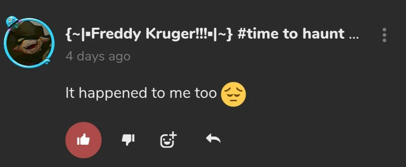The width and height of the screenshot is (406, 167).
Task: Click the word 'happened' in the comment
Action: [x=113, y=94]
